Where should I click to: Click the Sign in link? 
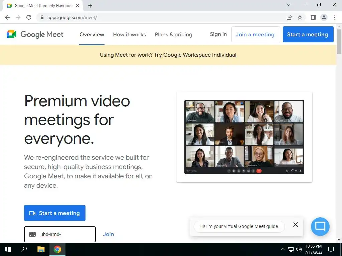pos(218,34)
